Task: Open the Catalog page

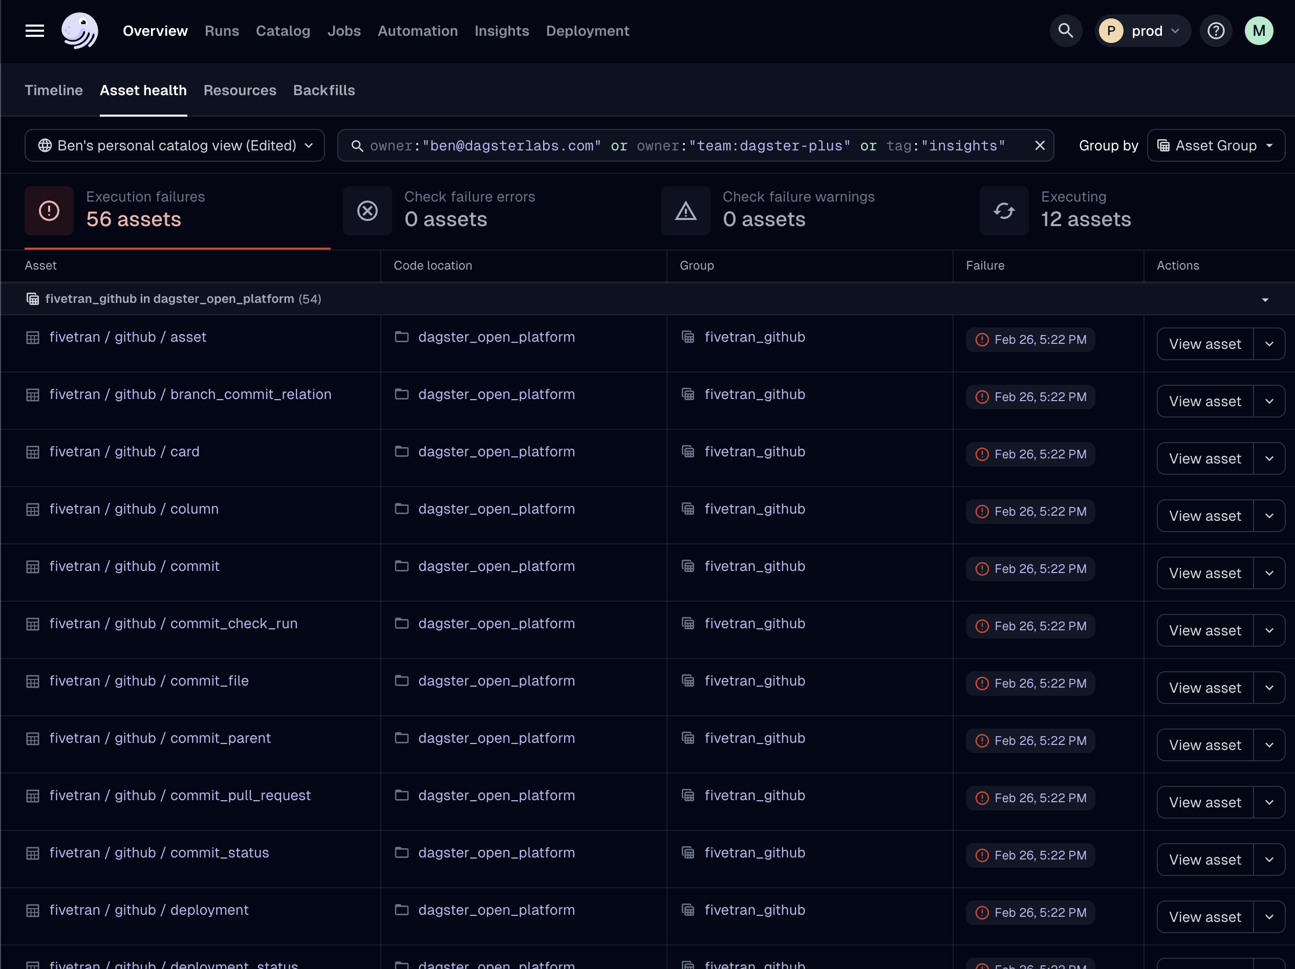Action: (x=283, y=31)
